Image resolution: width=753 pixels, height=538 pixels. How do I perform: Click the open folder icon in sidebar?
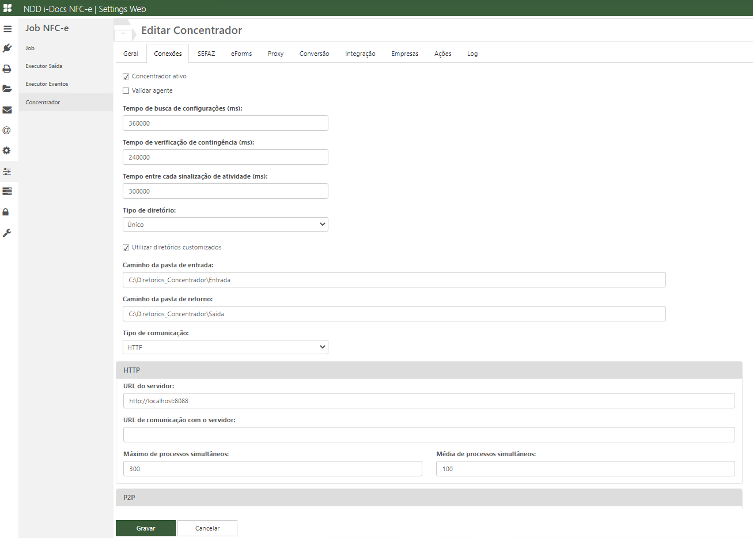click(7, 89)
